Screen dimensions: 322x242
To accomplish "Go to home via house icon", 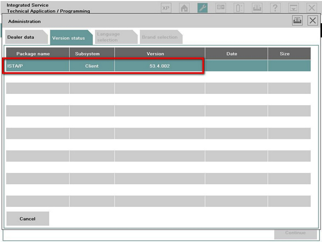I will pos(184,8).
